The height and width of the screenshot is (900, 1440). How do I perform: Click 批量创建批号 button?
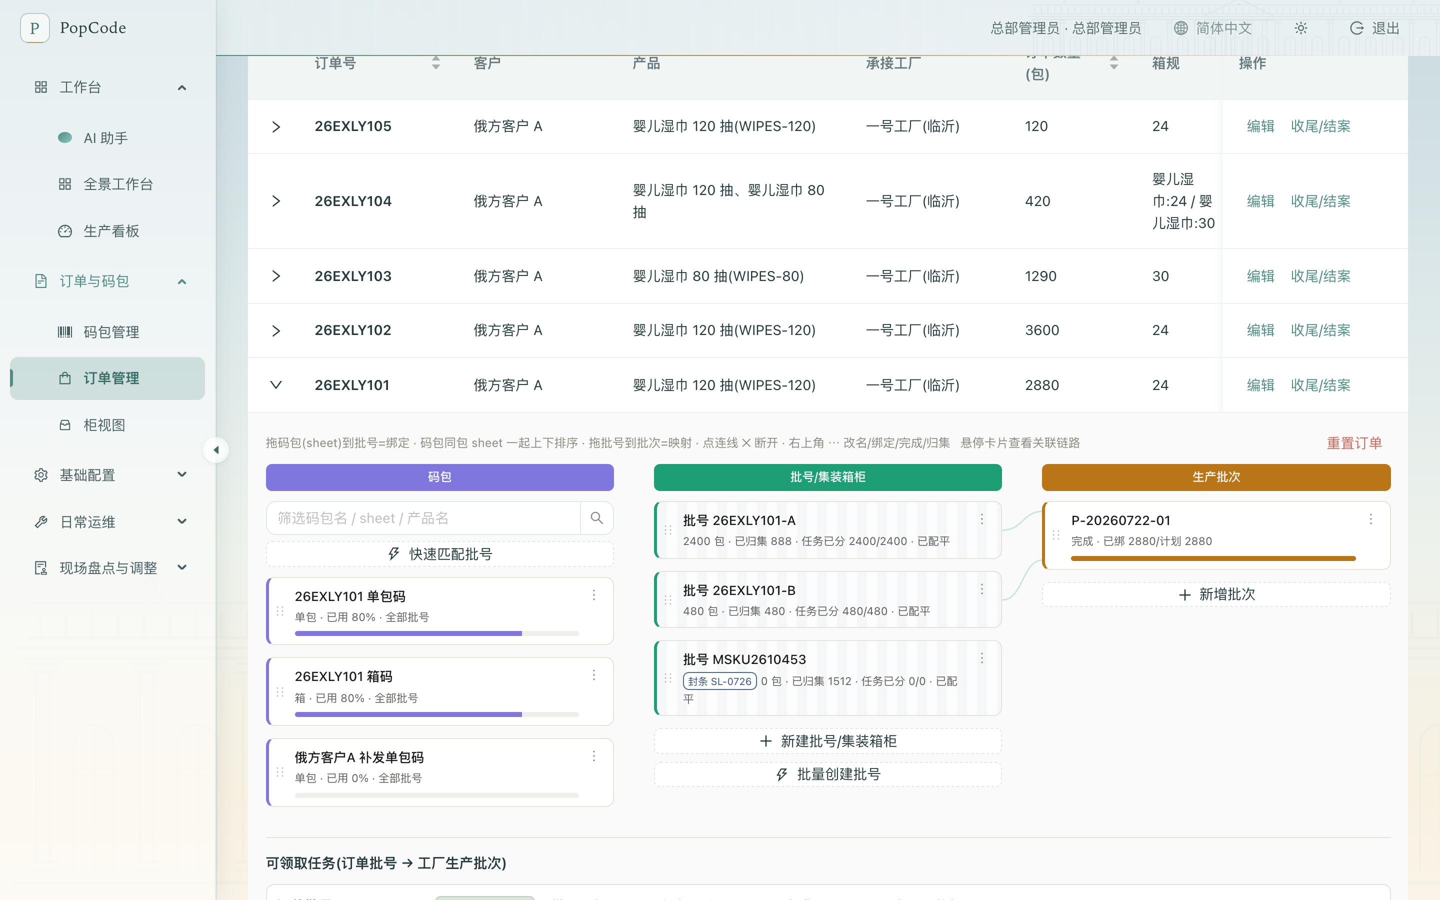pos(827,774)
